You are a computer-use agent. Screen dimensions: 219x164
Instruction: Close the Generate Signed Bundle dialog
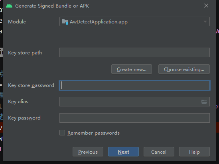tap(206, 6)
